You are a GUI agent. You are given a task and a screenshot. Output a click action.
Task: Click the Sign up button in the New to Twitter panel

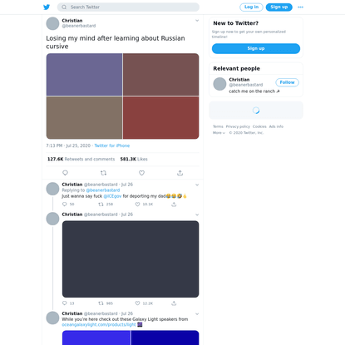pyautogui.click(x=256, y=48)
